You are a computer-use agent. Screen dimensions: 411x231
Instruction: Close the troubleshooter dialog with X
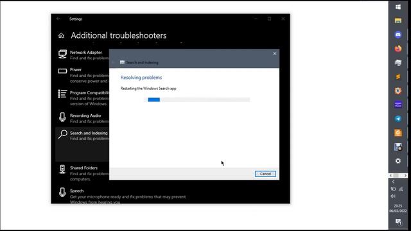[275, 54]
